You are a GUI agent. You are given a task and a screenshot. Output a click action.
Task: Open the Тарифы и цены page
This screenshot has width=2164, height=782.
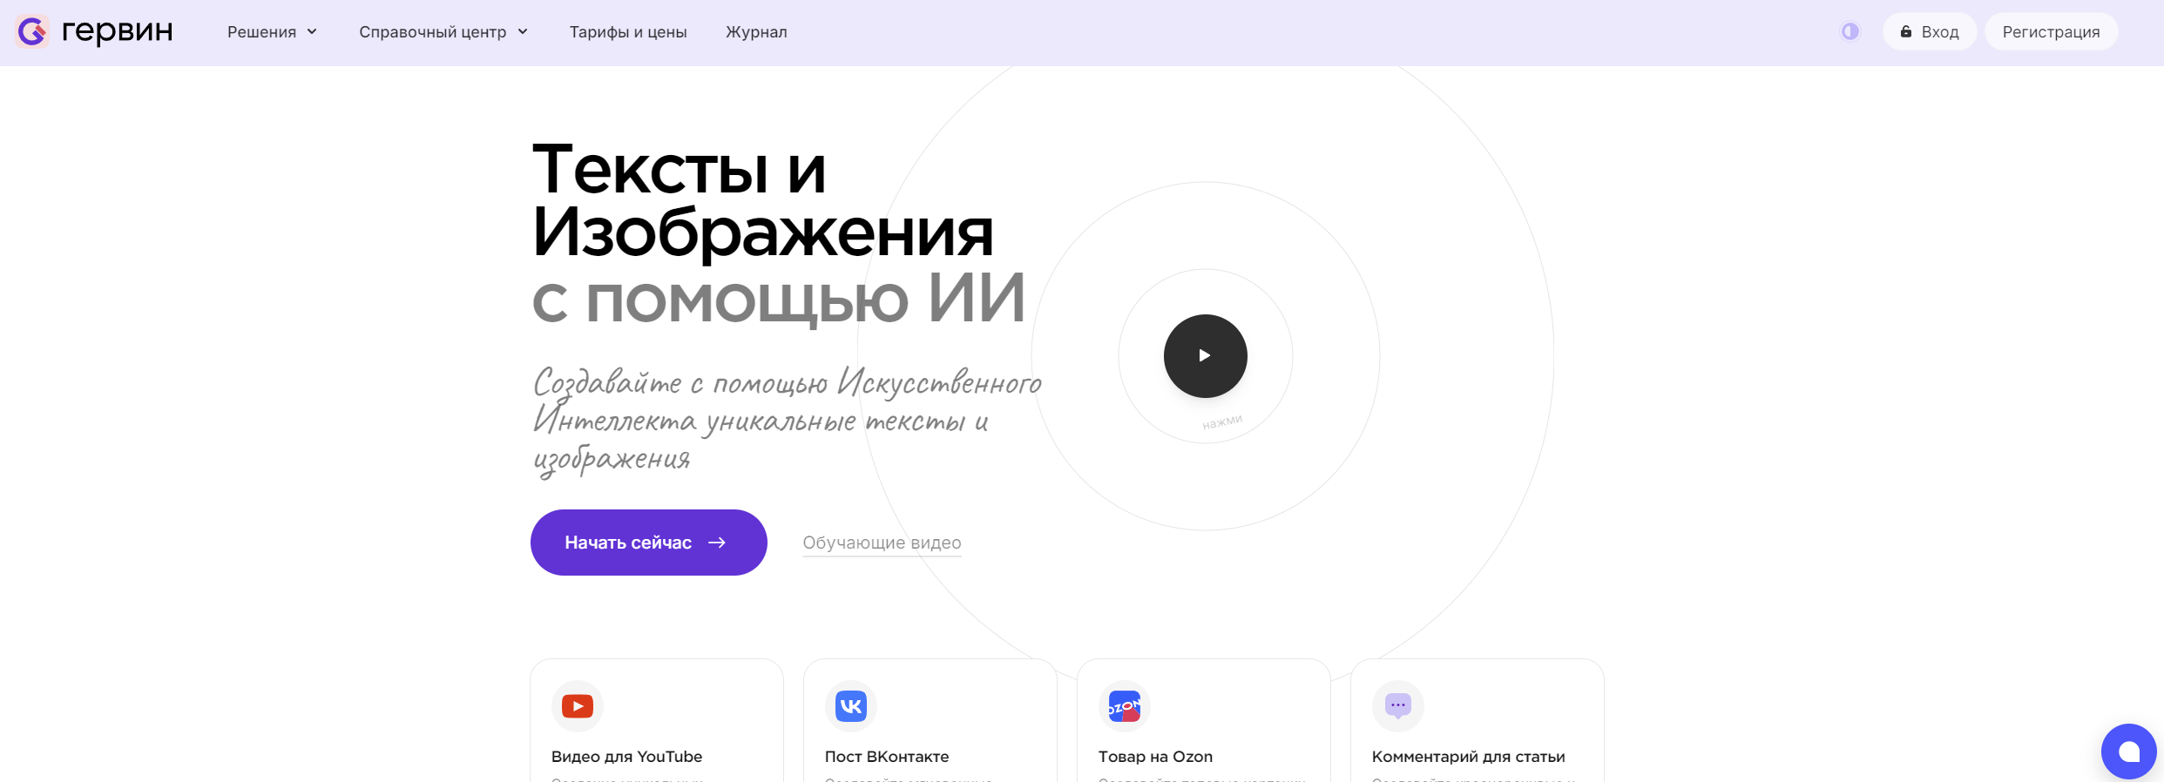click(x=628, y=32)
